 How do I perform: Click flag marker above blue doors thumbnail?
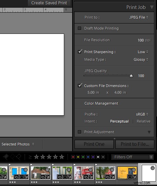point(10,165)
